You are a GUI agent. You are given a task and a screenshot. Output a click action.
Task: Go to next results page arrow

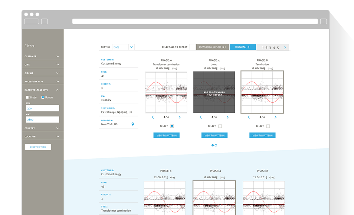(285, 47)
